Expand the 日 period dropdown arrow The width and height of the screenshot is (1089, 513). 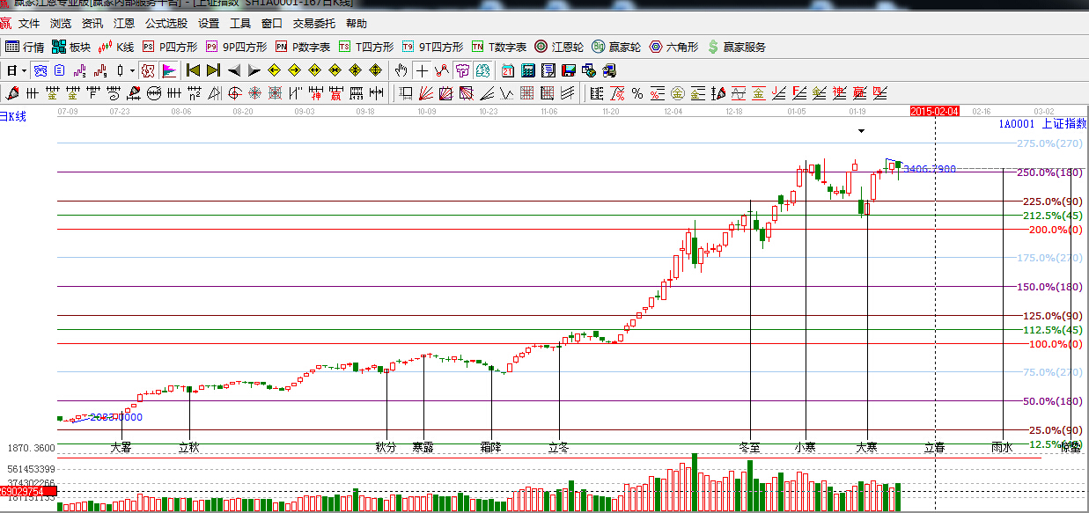point(24,70)
